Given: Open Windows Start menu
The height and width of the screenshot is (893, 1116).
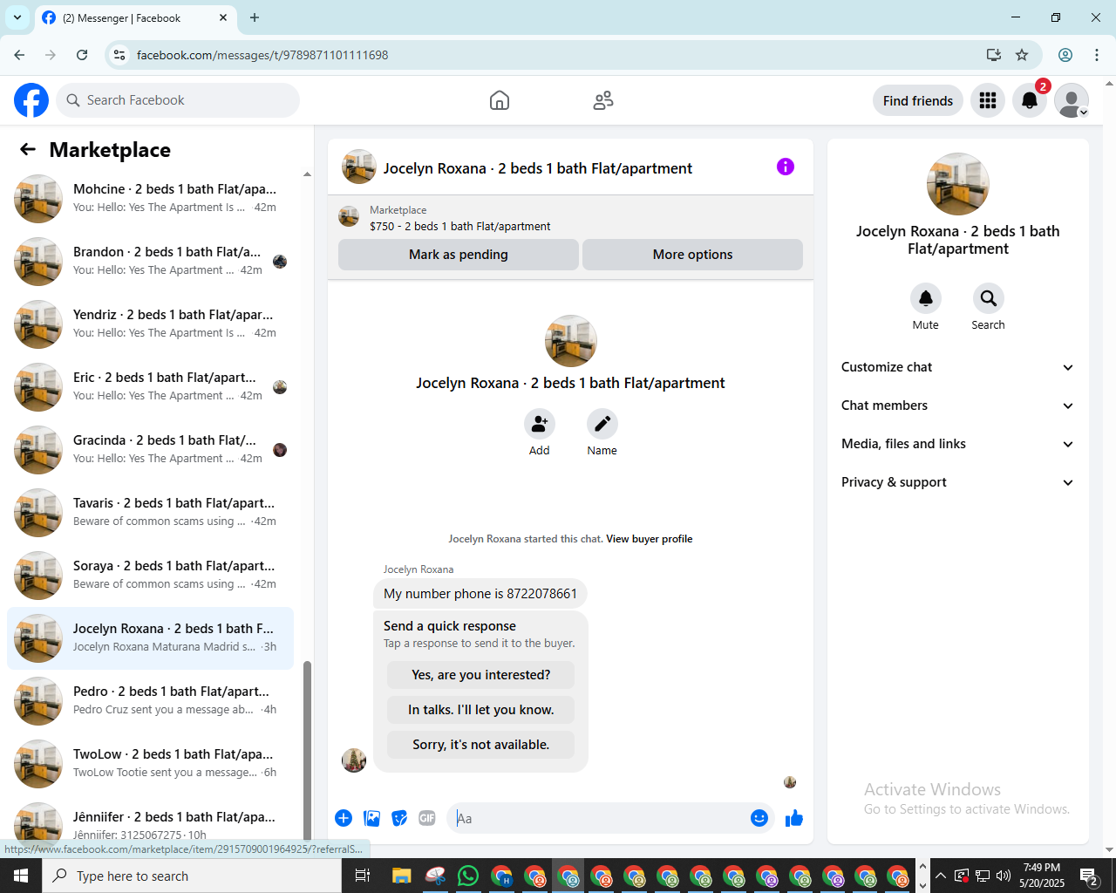Looking at the screenshot, I should 21,876.
